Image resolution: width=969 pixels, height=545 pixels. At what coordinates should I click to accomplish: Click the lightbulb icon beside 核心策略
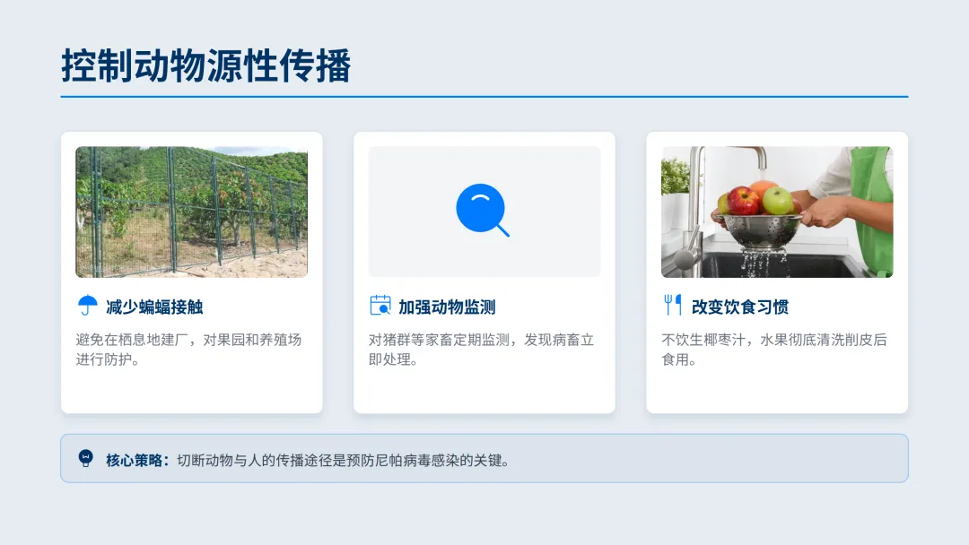[x=86, y=459]
